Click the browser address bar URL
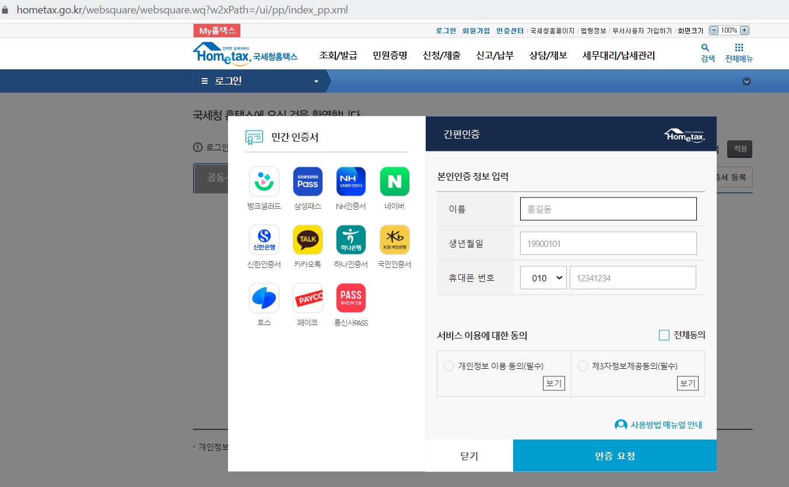The height and width of the screenshot is (487, 789). click(x=182, y=10)
